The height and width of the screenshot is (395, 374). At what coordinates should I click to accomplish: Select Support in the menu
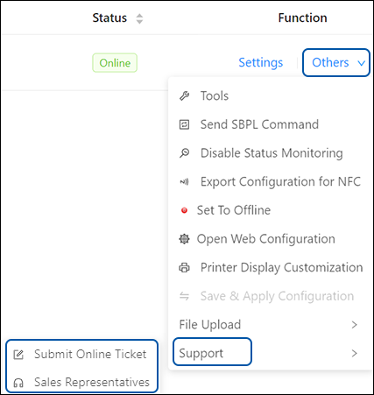point(201,353)
